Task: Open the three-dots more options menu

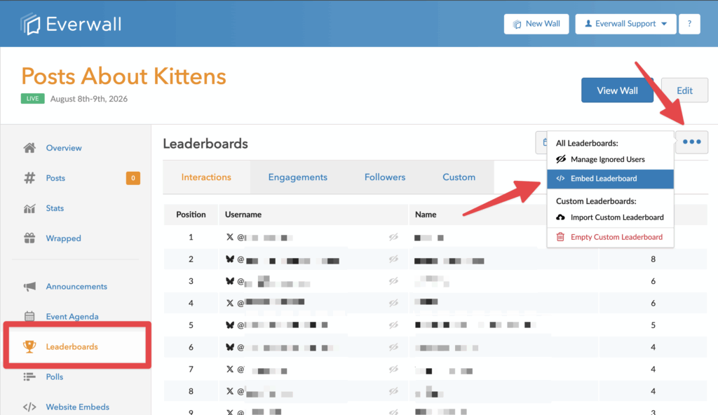Action: click(x=691, y=142)
